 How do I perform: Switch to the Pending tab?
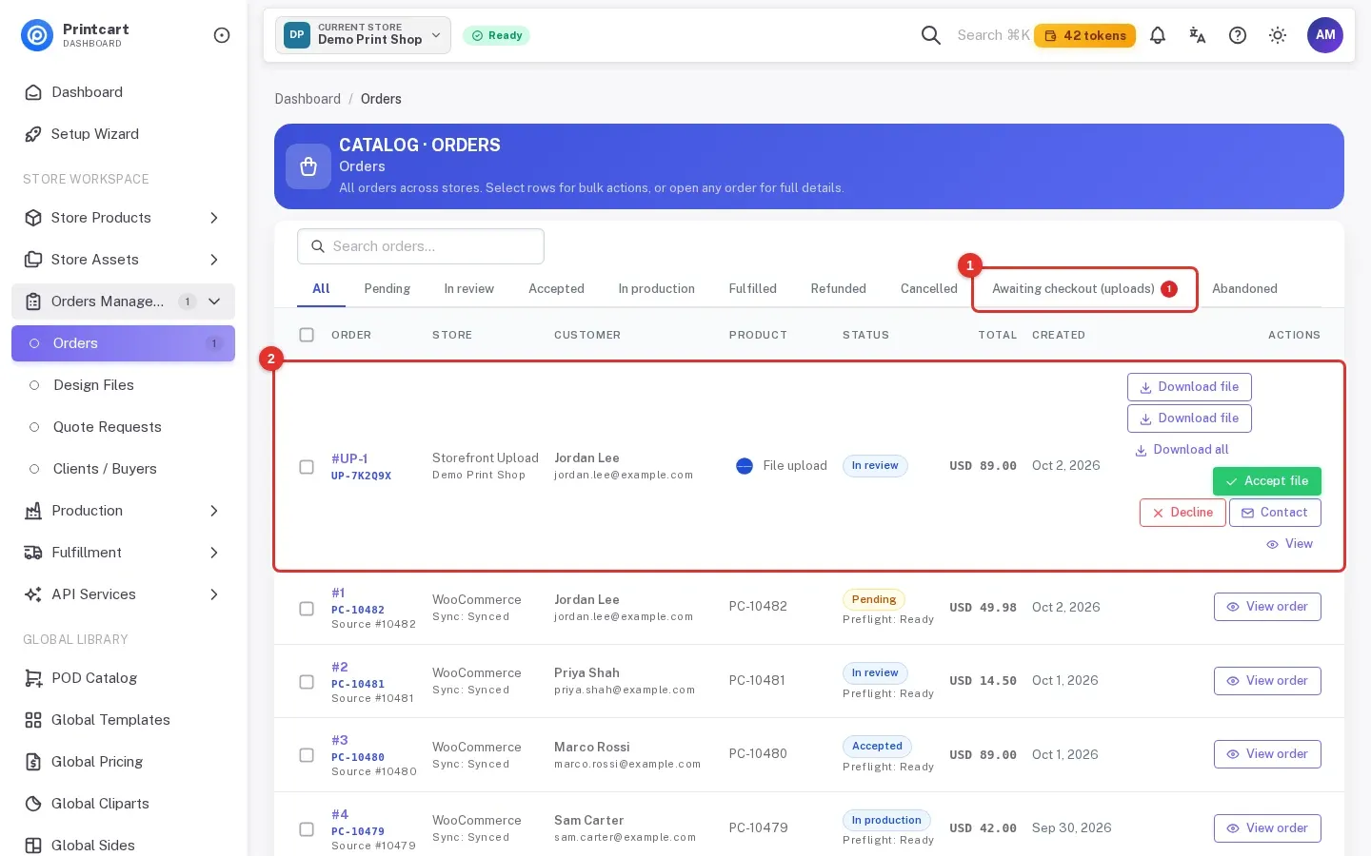pyautogui.click(x=387, y=289)
